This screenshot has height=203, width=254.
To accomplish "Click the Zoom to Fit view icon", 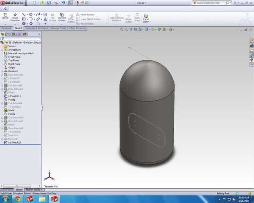I will pyautogui.click(x=122, y=29).
